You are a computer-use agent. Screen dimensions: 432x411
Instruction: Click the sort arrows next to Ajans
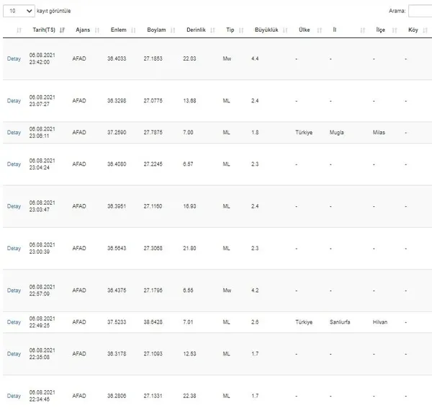click(97, 30)
